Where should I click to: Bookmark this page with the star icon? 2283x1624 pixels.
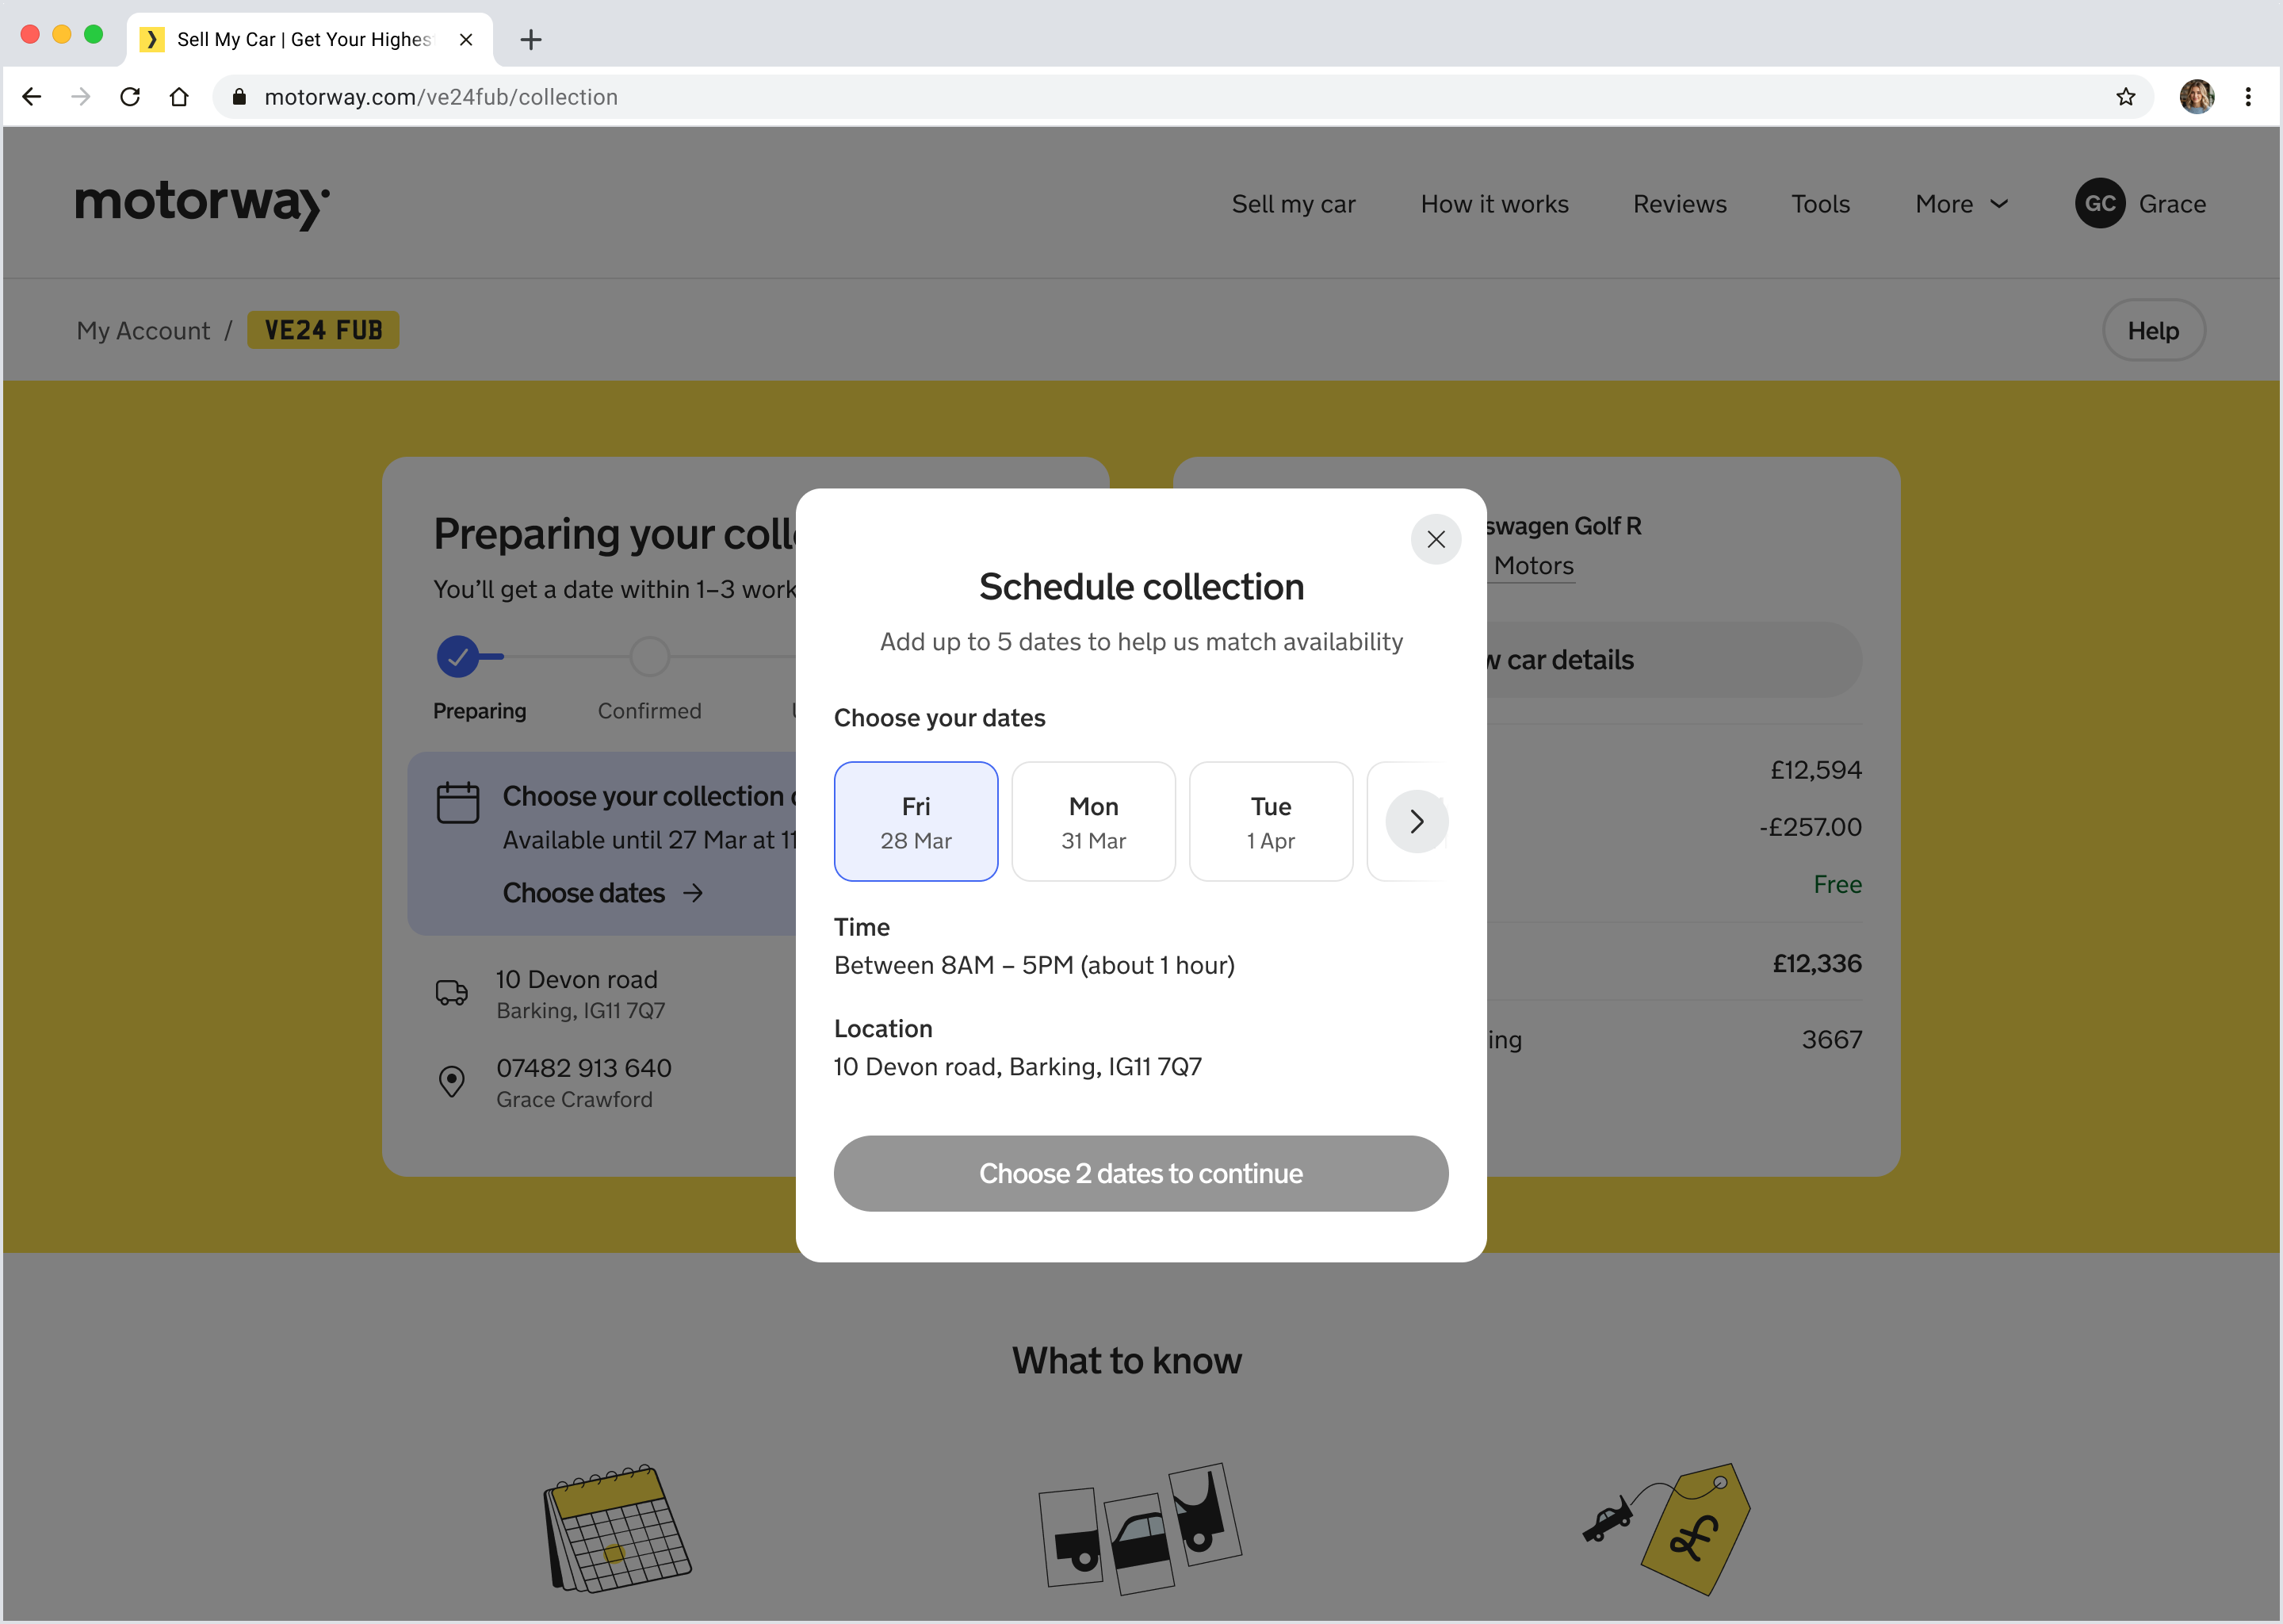click(2125, 97)
